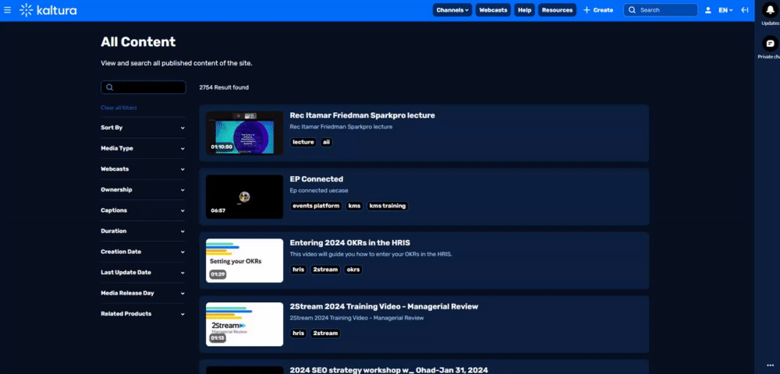Expand the Captions filter

click(143, 210)
